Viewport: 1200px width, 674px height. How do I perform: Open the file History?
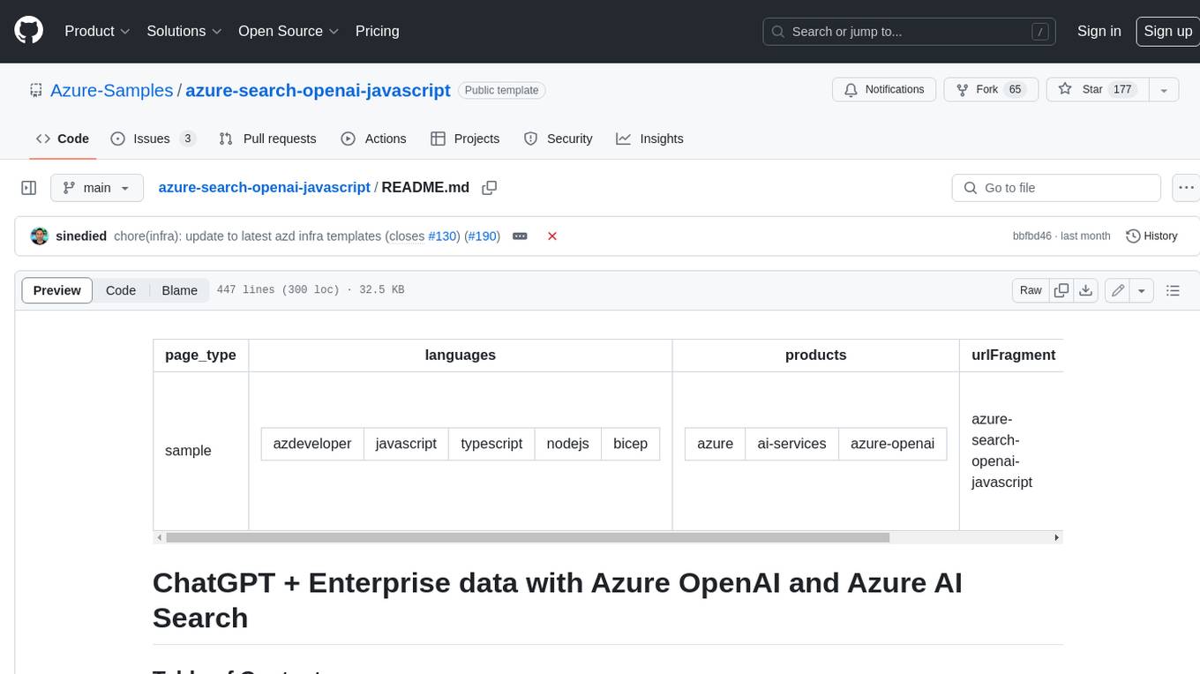click(1151, 236)
